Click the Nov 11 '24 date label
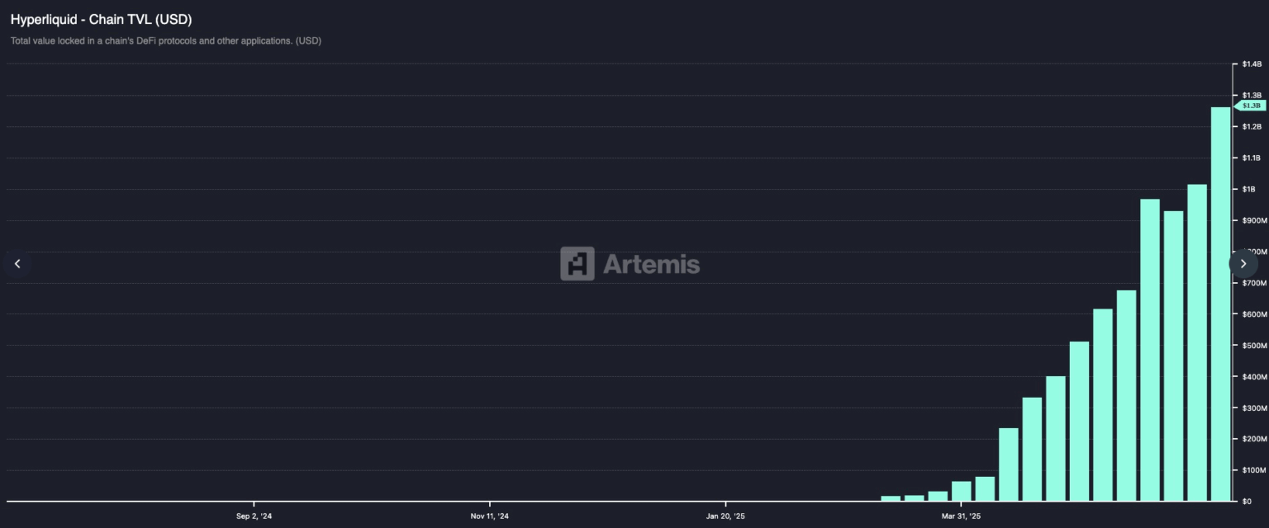 492,514
